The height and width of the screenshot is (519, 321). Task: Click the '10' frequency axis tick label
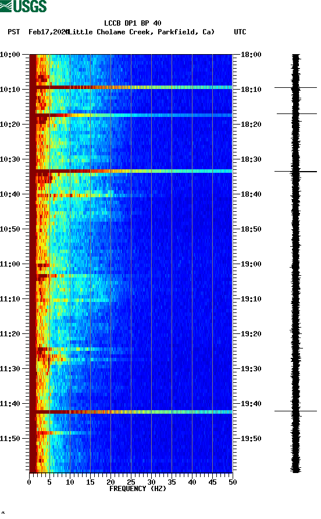tap(70, 482)
